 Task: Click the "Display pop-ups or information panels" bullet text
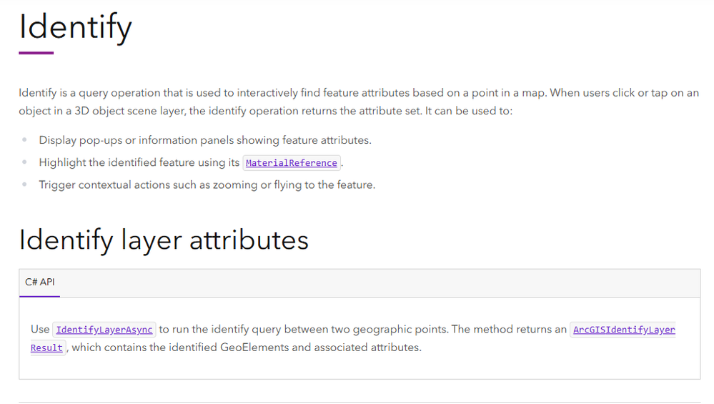[x=205, y=140]
